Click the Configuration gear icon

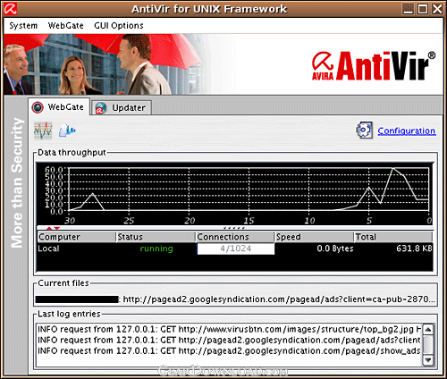365,131
